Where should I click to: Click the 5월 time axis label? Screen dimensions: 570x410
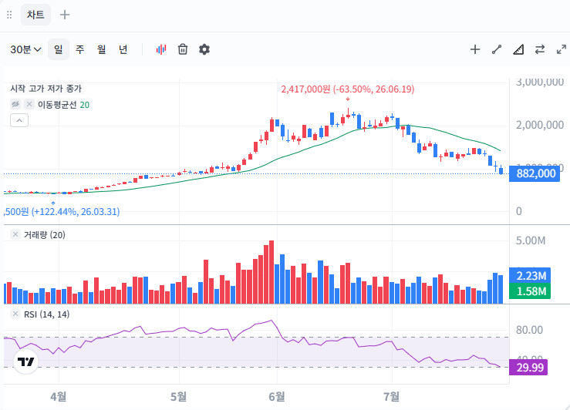pos(179,397)
